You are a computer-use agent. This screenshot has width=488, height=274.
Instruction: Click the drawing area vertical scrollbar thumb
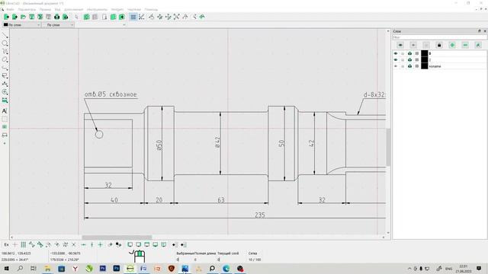[x=388, y=147]
